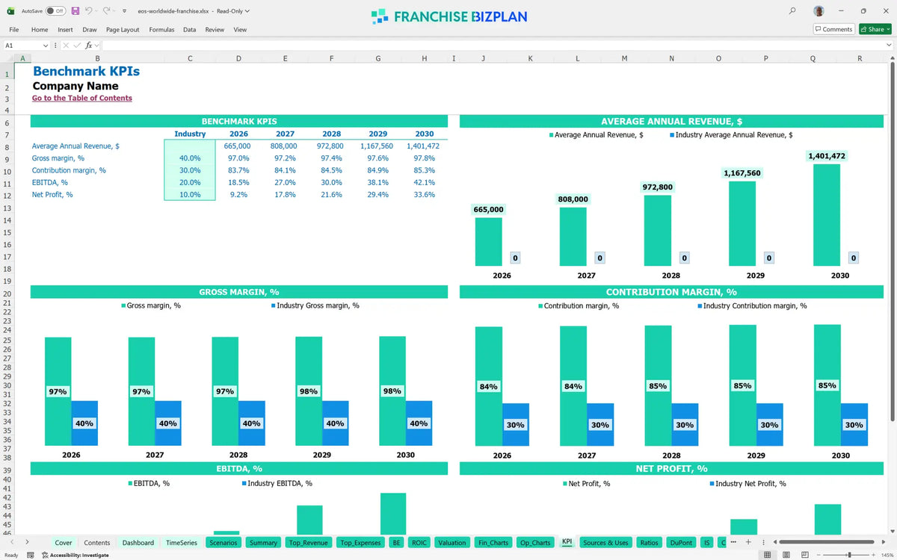The height and width of the screenshot is (560, 897).
Task: Click the formula bar input field
Action: point(492,46)
